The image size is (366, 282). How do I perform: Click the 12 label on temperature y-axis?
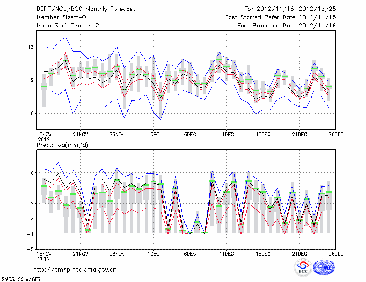point(31,47)
